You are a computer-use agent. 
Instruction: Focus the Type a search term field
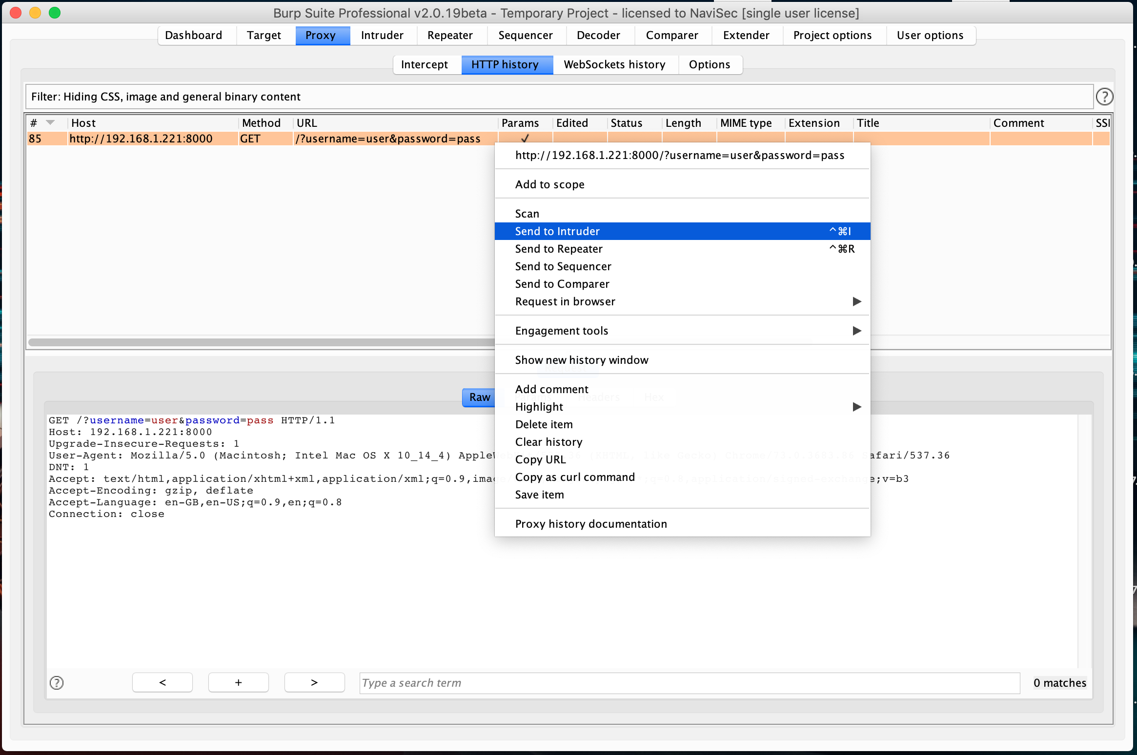690,683
